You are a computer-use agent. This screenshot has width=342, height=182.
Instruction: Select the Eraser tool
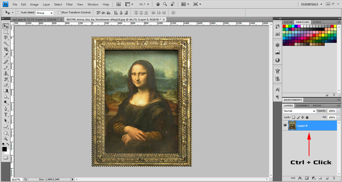(6, 85)
